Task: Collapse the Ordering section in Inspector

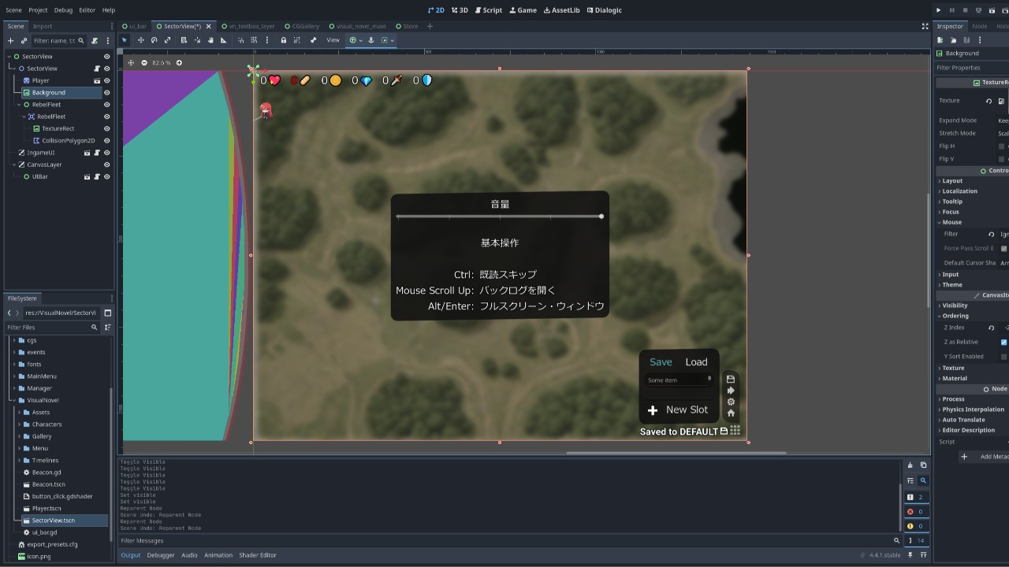Action: point(955,316)
